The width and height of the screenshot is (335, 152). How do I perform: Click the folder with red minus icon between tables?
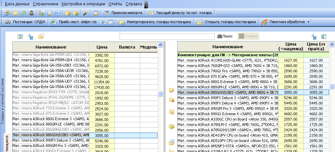tap(171, 100)
